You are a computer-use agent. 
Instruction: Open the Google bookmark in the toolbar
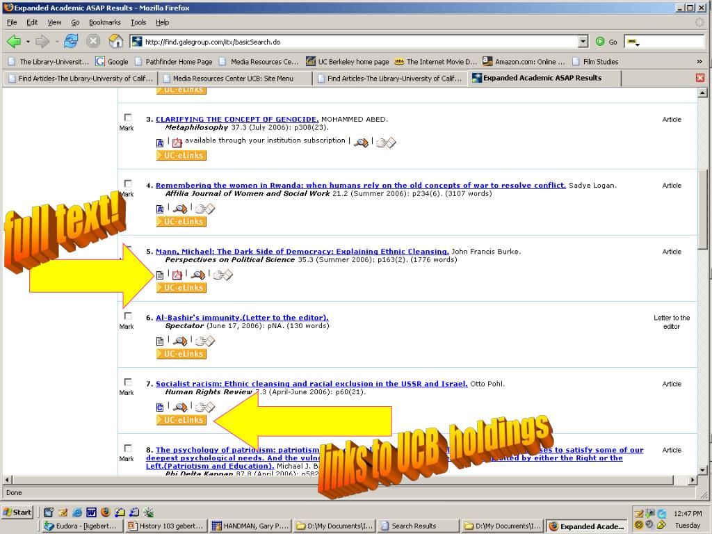(112, 61)
